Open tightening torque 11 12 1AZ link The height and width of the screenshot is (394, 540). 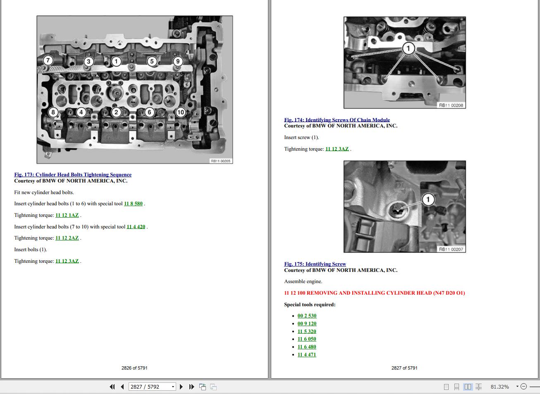click(x=67, y=215)
